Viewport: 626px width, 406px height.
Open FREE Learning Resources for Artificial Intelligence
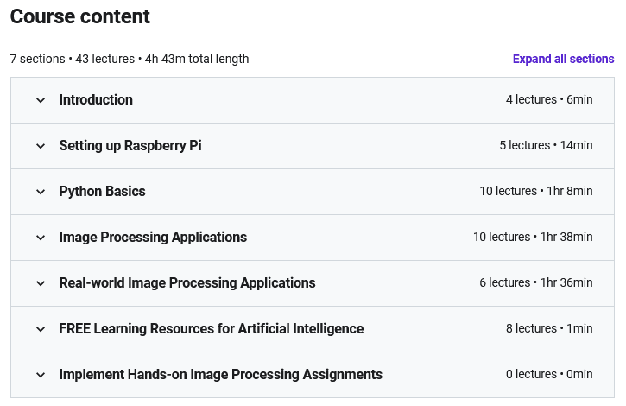(x=212, y=329)
